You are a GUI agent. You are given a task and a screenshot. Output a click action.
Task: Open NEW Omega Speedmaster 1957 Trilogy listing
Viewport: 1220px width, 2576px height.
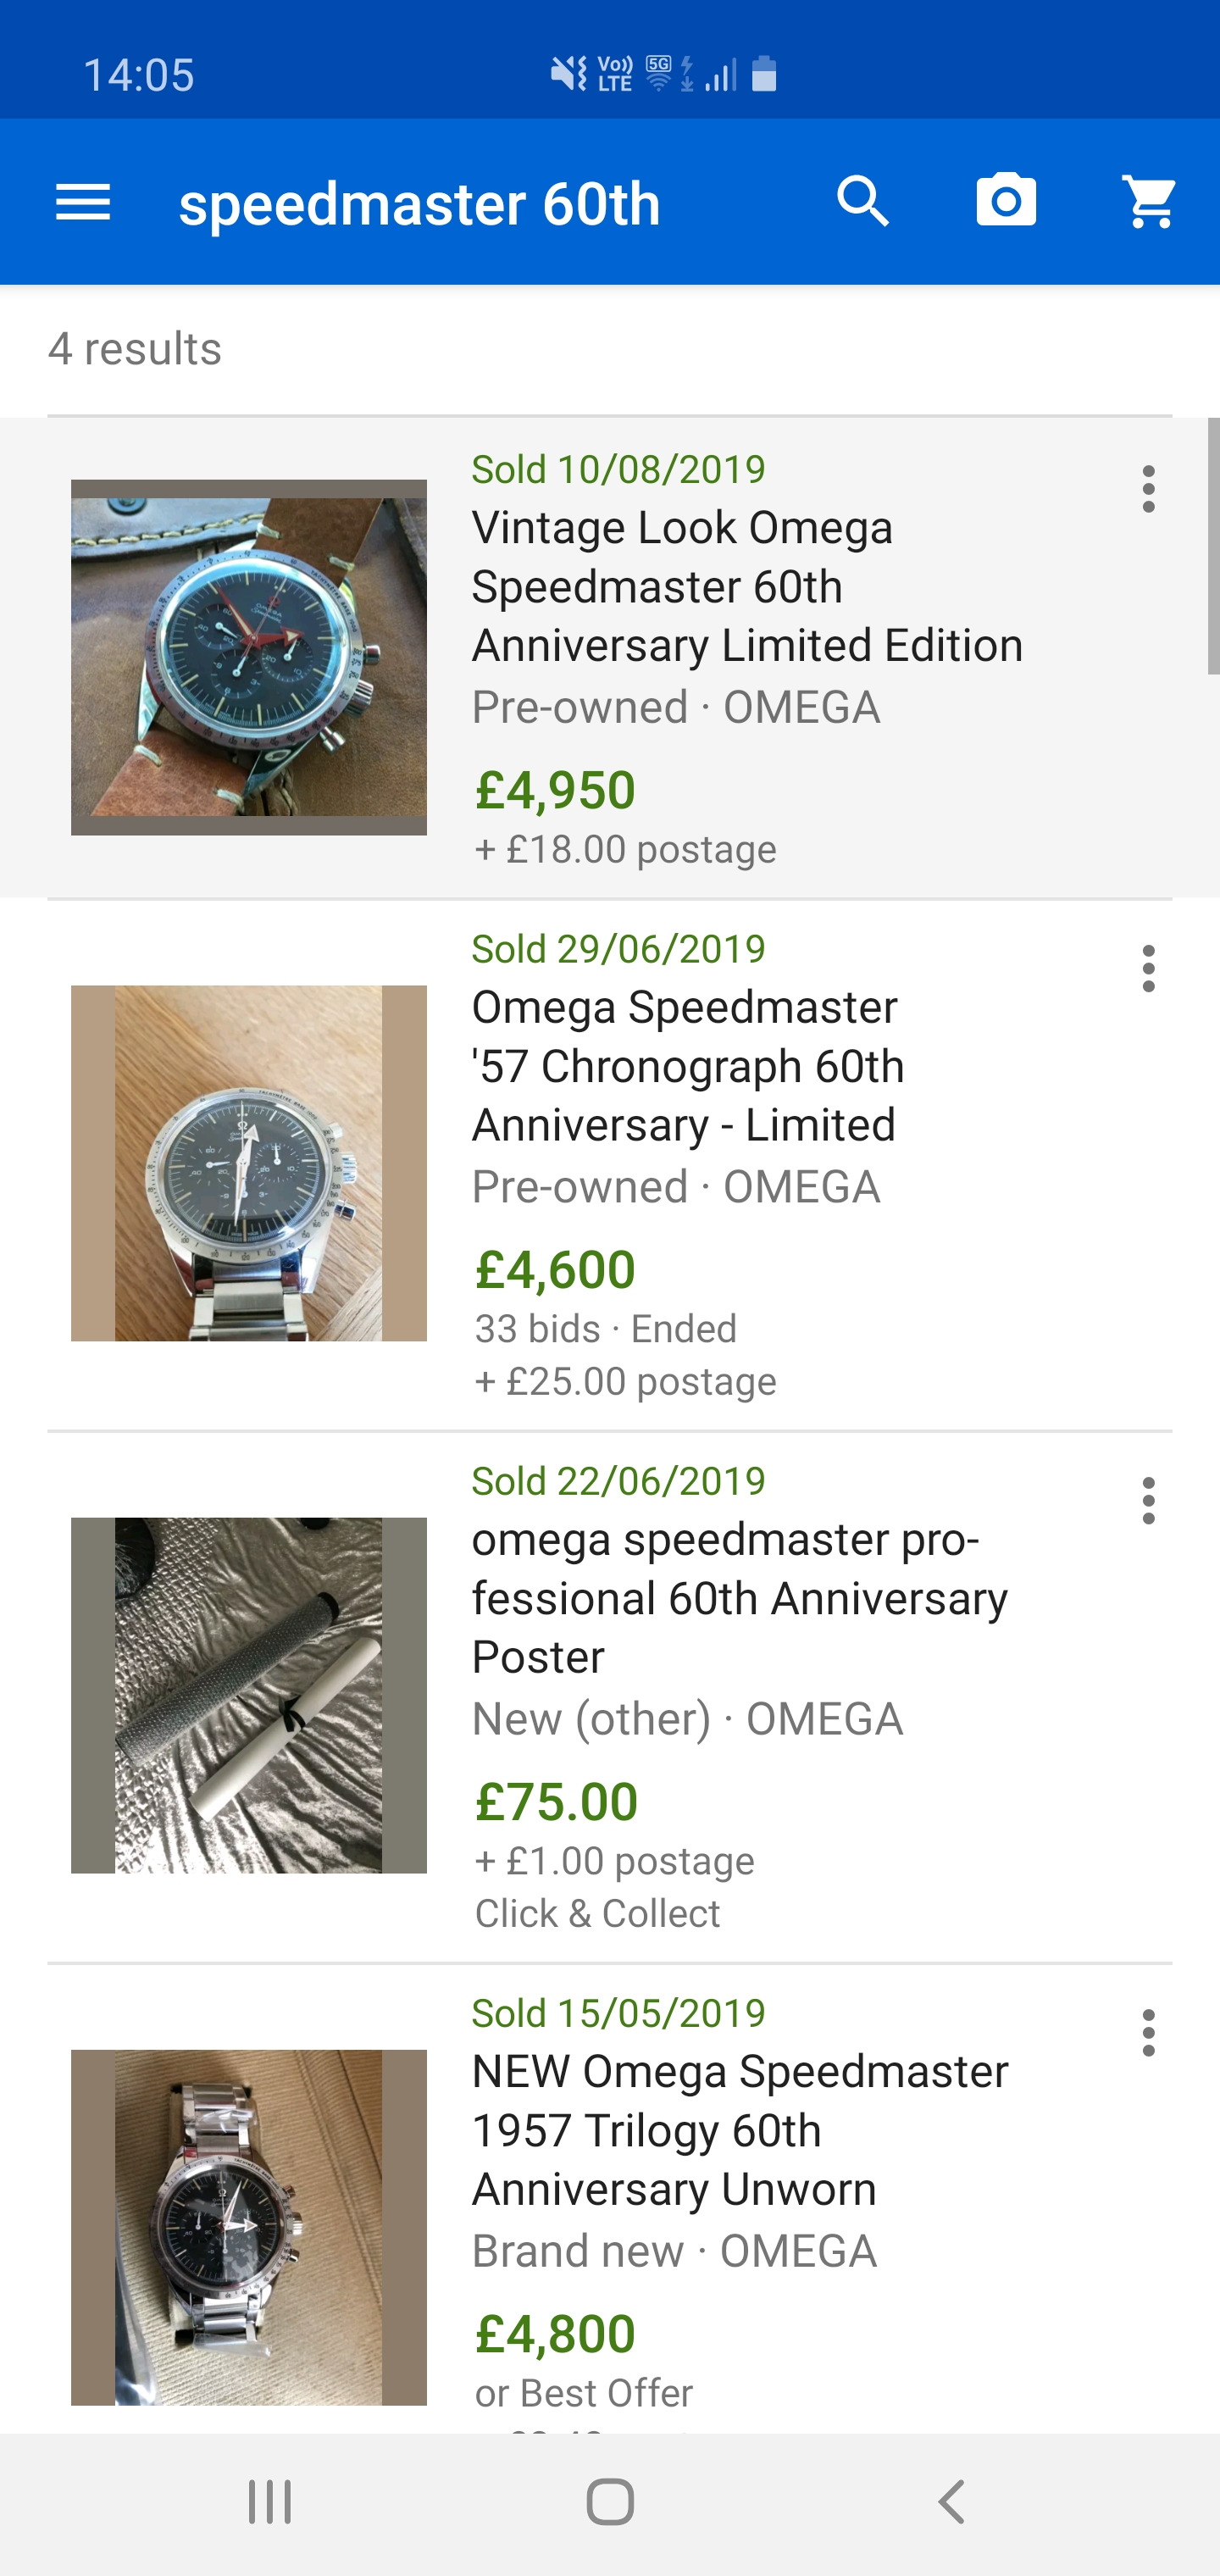(x=739, y=2130)
